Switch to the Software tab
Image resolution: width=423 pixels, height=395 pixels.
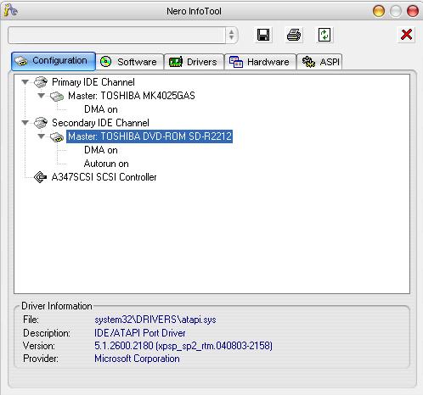tap(129, 62)
